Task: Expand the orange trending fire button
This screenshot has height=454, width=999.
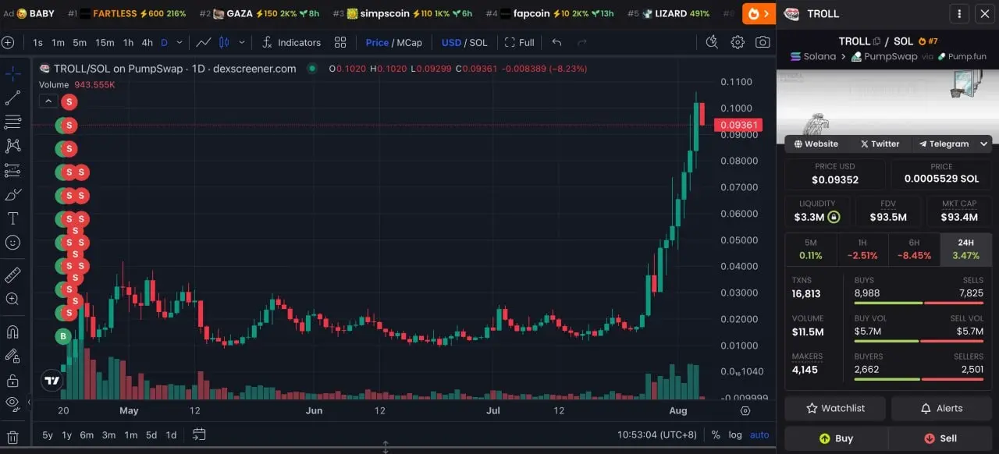Action: coord(759,13)
